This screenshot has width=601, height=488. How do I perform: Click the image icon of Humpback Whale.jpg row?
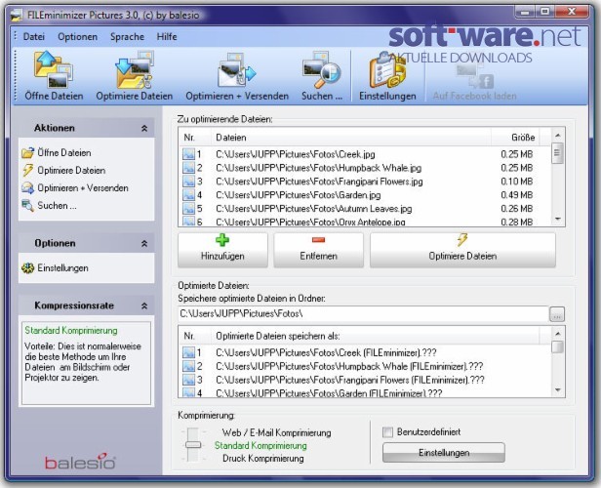188,168
